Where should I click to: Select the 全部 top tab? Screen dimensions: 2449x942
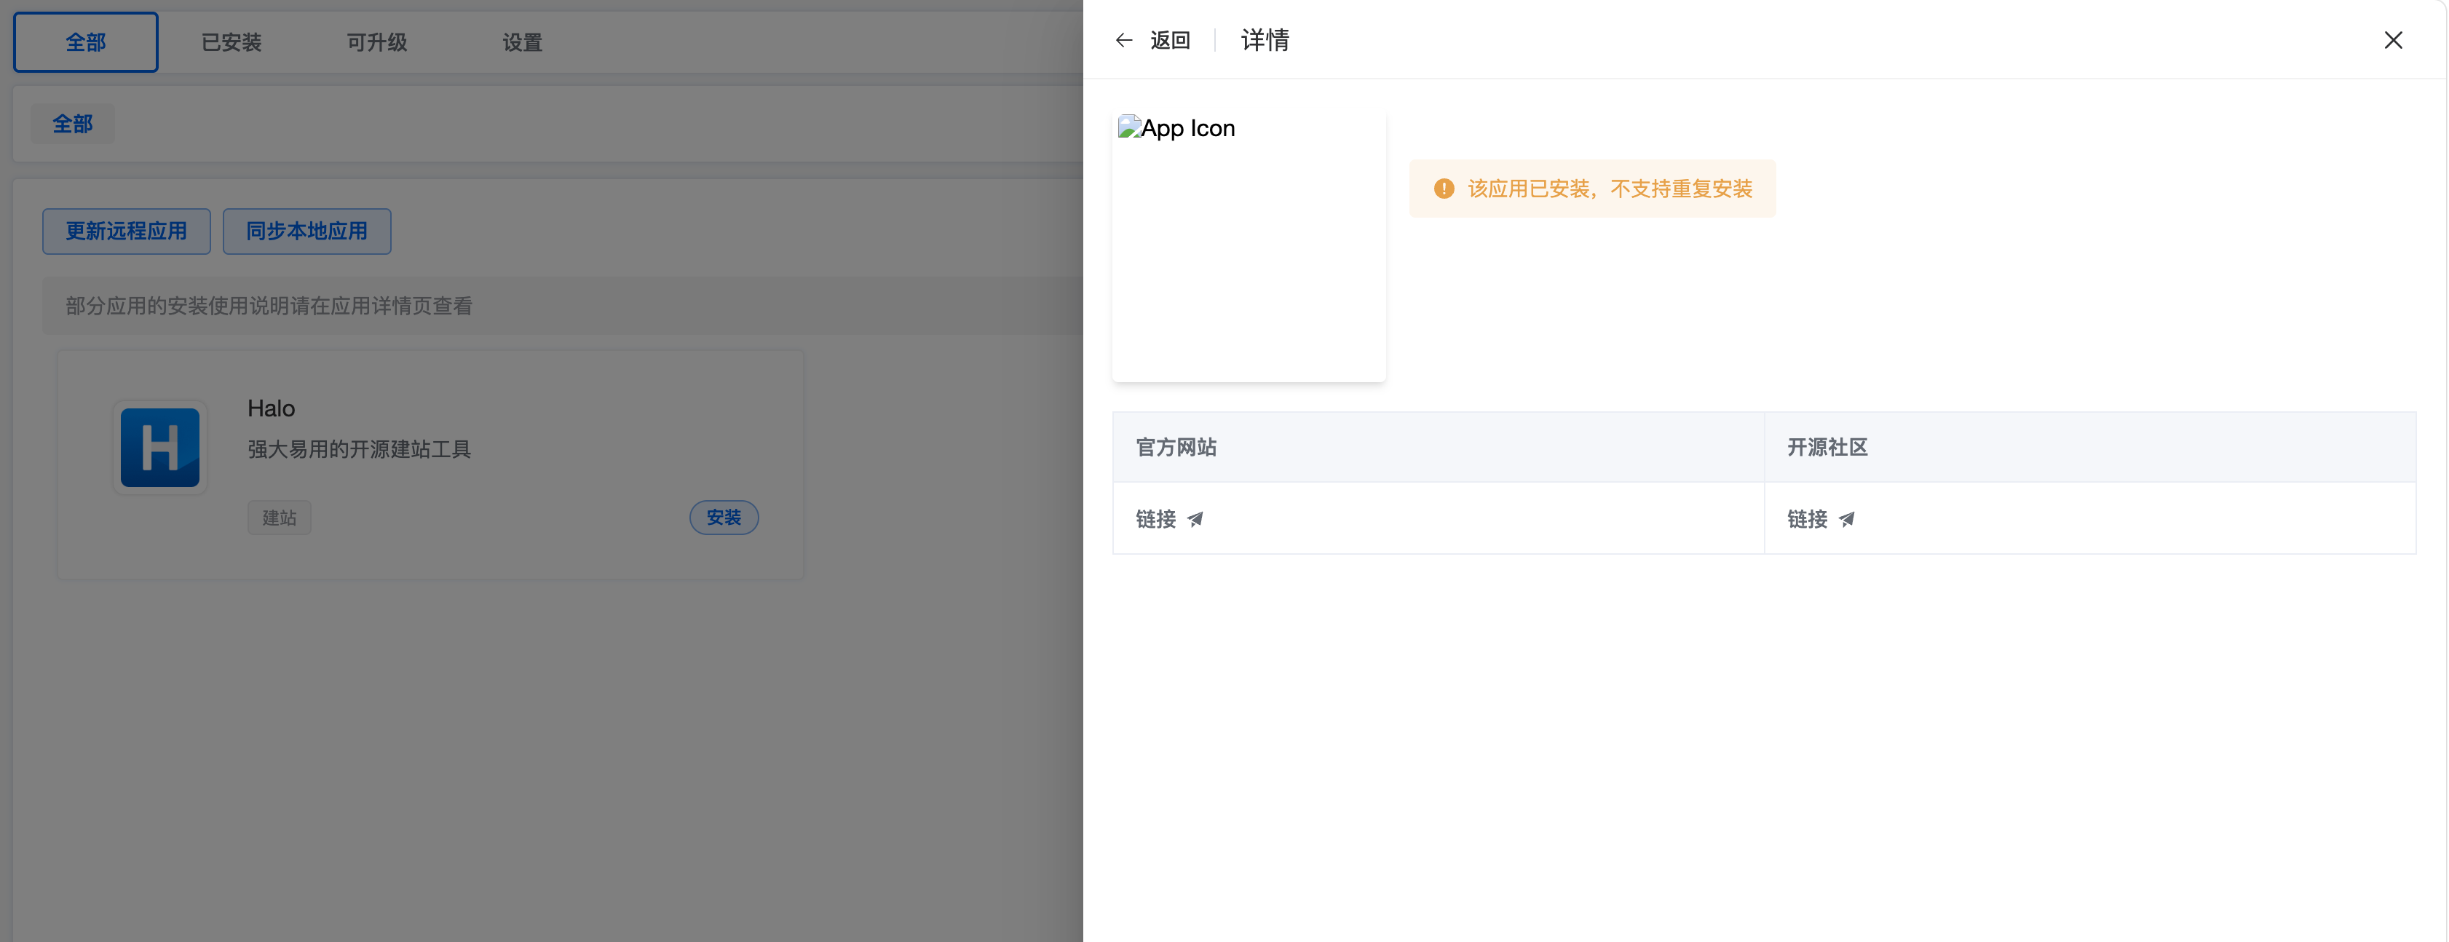tap(86, 41)
